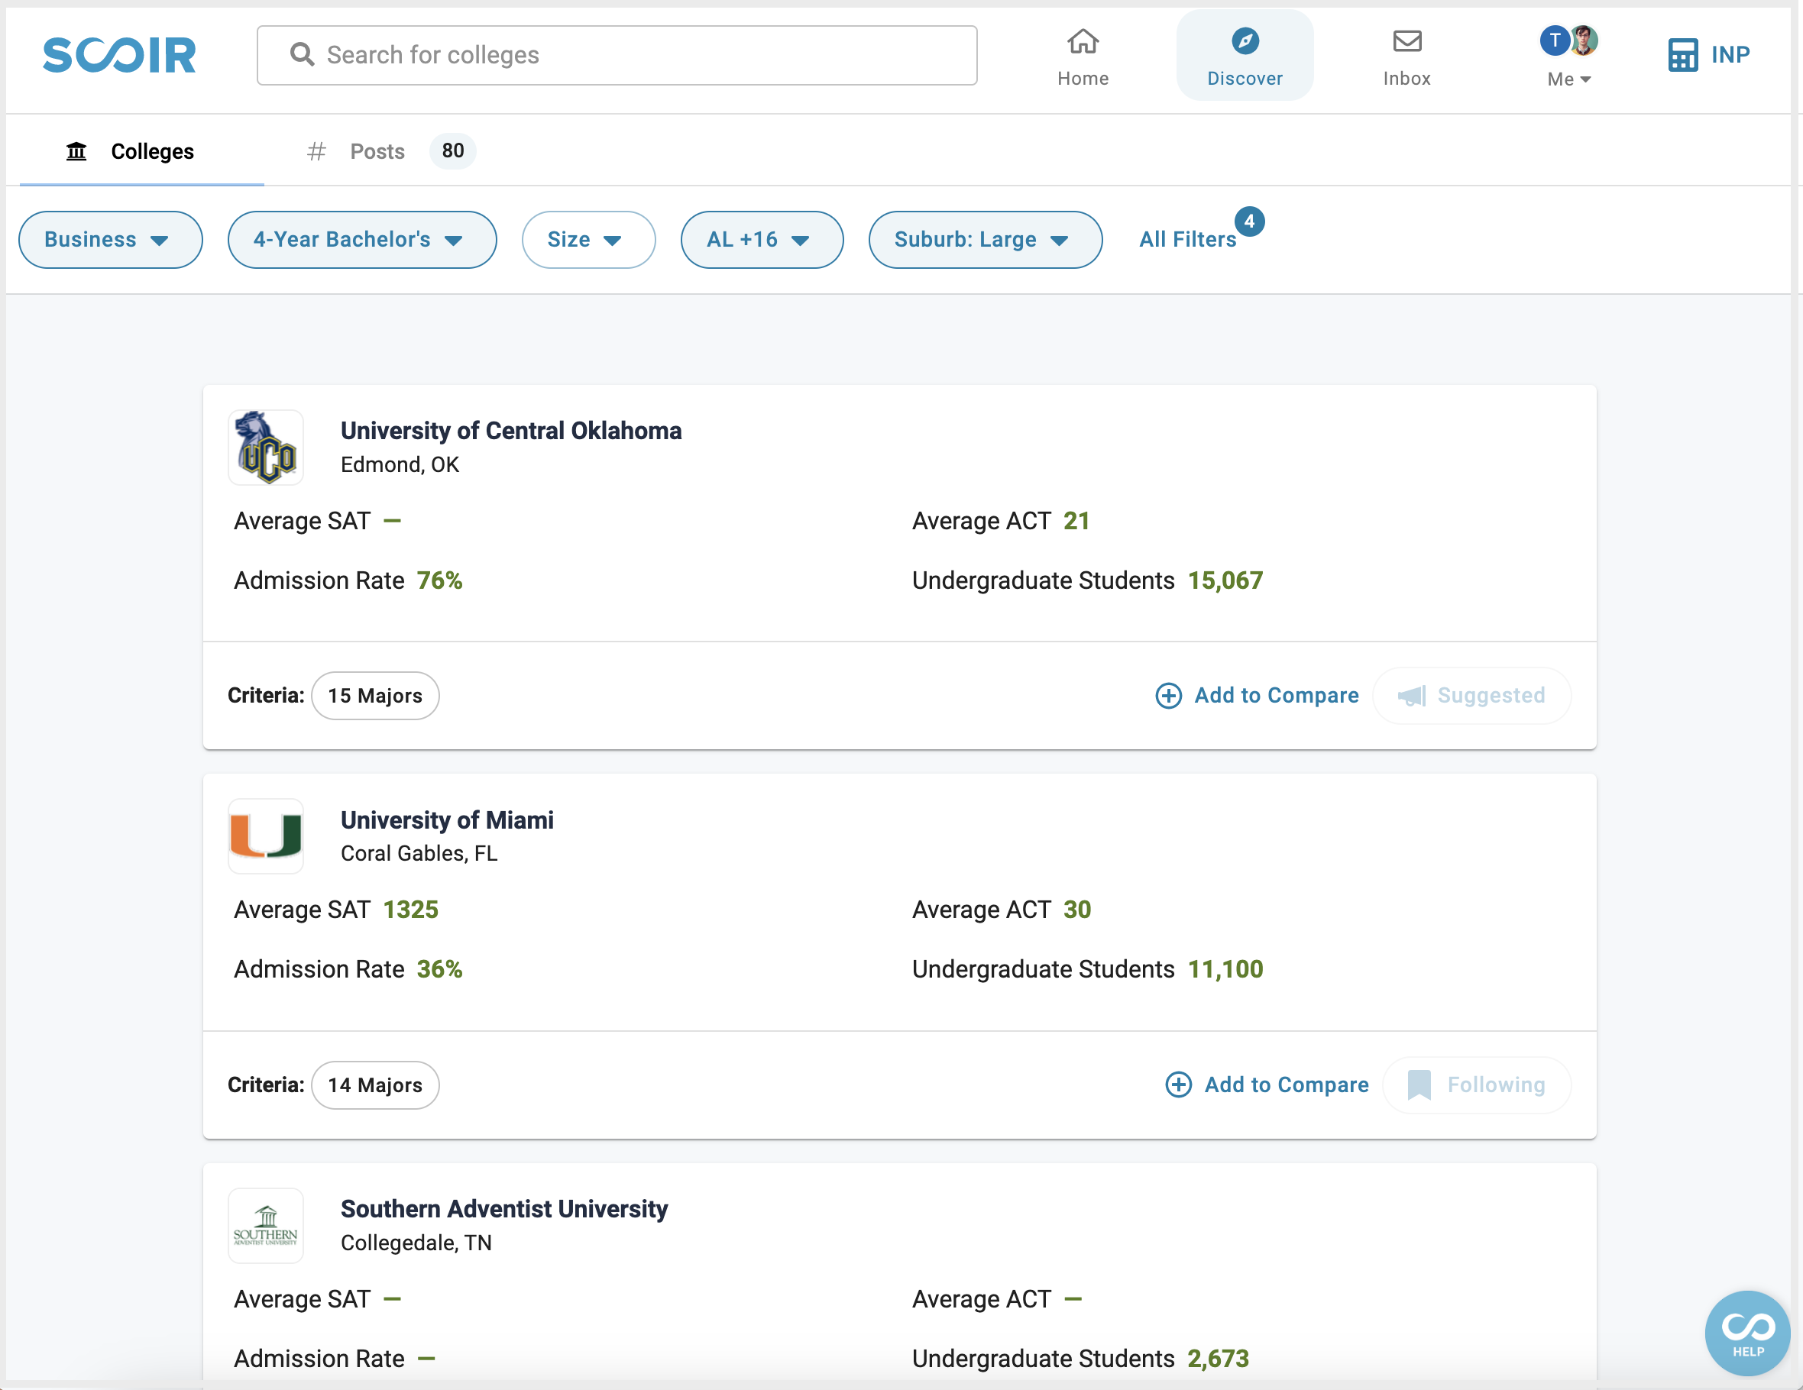Open the Size filter dropdown
The image size is (1803, 1390).
point(588,239)
